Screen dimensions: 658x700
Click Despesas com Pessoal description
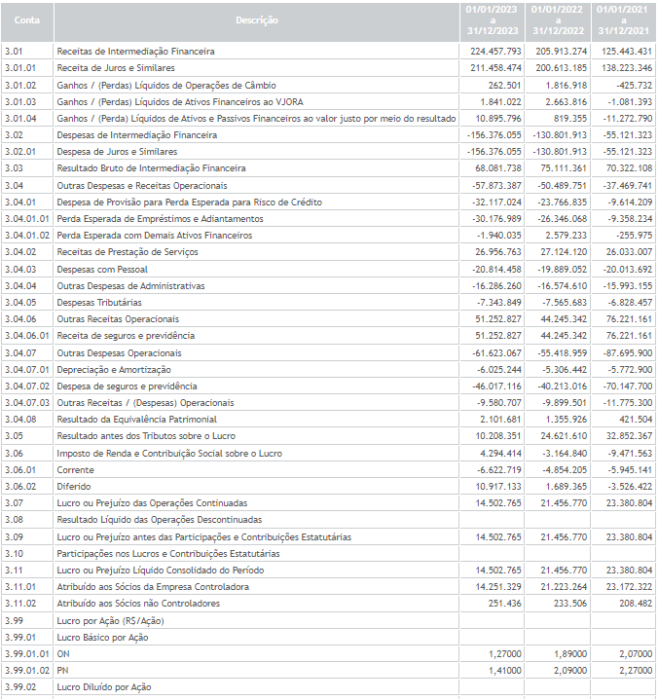[102, 270]
